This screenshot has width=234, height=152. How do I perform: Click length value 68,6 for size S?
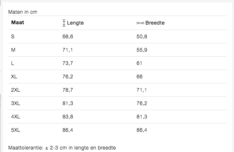pos(68,36)
